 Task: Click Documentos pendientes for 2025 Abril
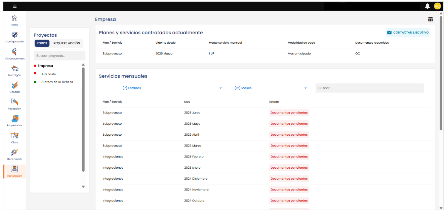pyautogui.click(x=289, y=135)
